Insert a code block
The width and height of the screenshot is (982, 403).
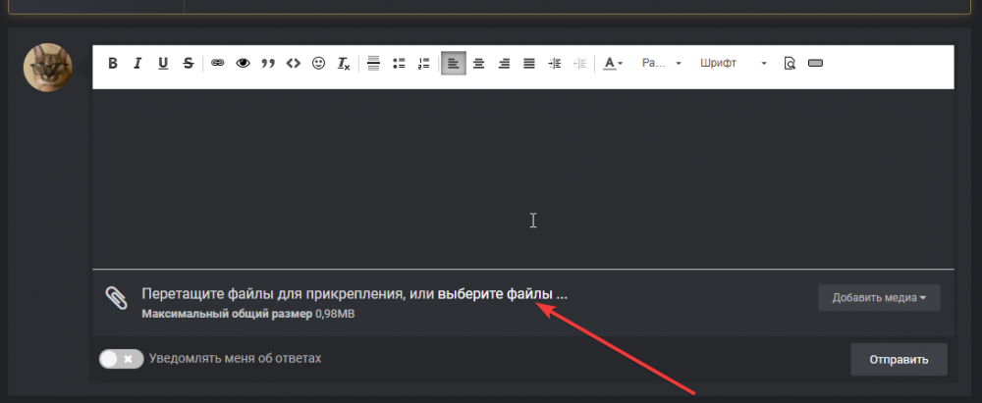point(293,64)
